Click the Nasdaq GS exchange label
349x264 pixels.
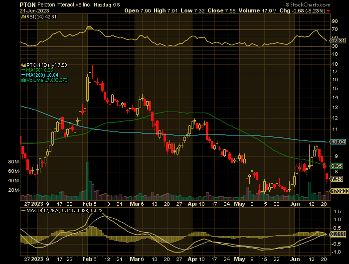(x=107, y=5)
